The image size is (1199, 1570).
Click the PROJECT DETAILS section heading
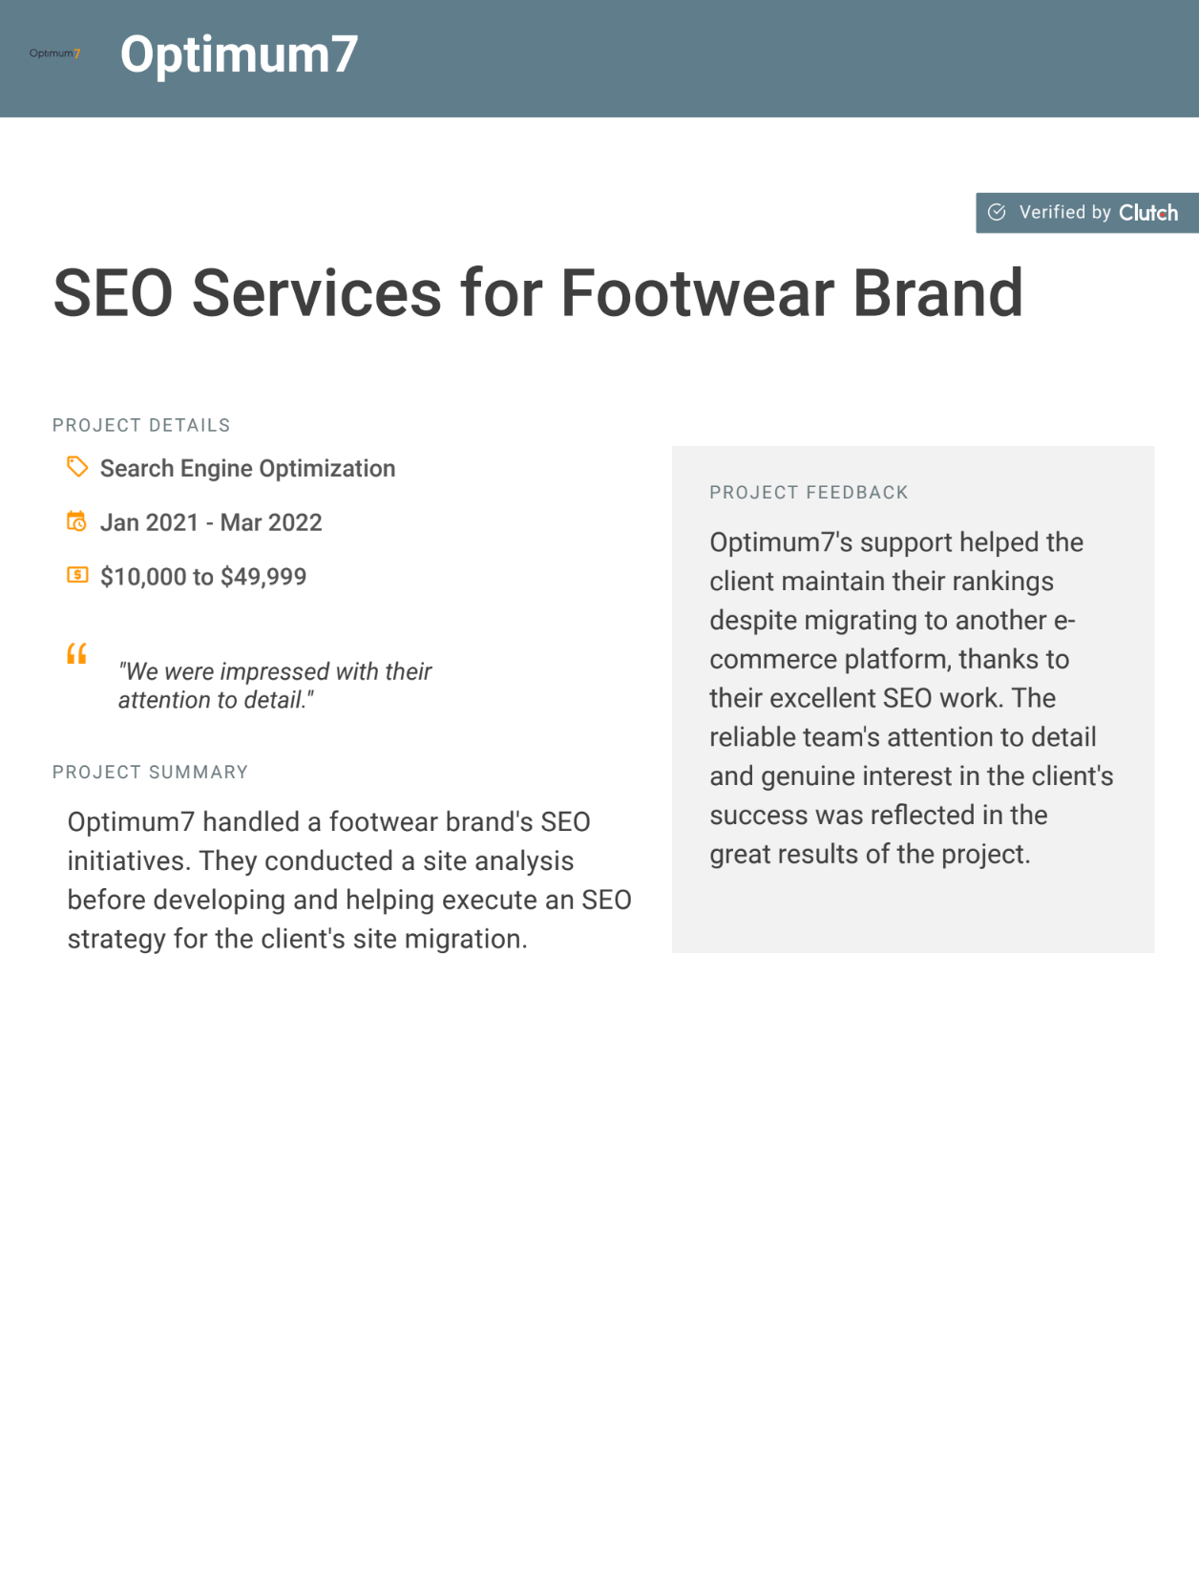point(141,425)
